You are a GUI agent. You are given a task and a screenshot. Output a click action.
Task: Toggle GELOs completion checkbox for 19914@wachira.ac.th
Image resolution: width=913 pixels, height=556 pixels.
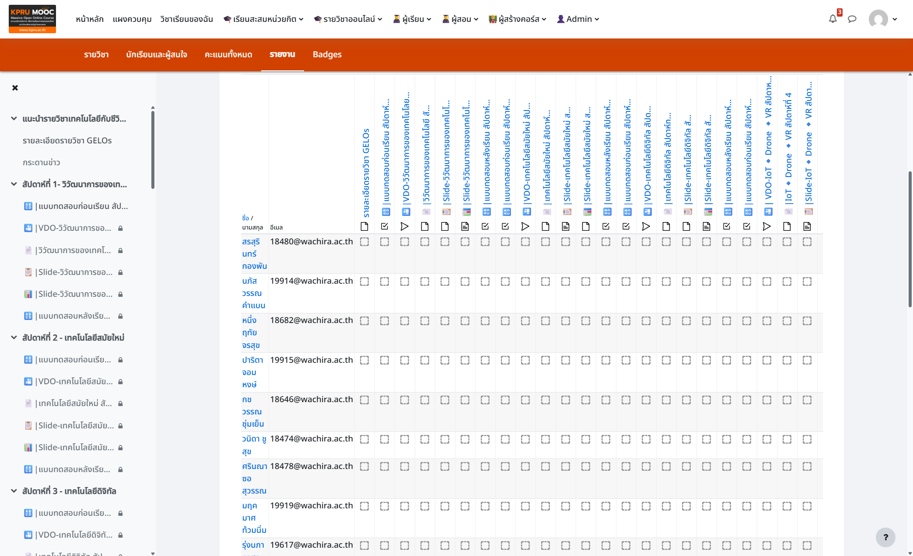tap(364, 281)
